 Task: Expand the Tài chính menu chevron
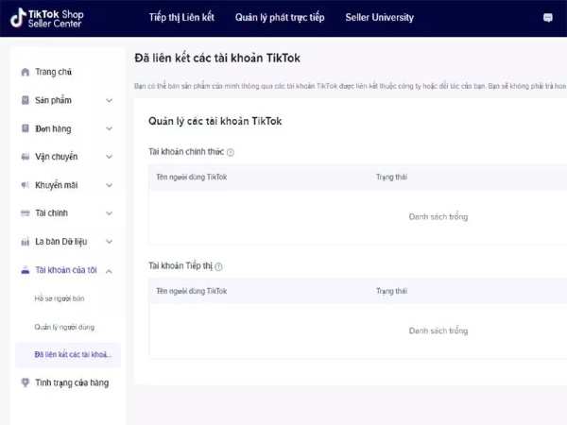(109, 213)
